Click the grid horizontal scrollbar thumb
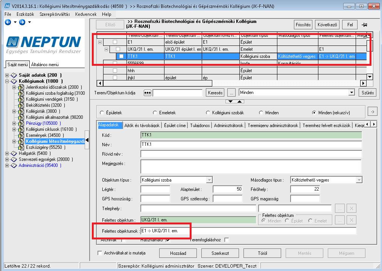382x271 pixels. 158,83
